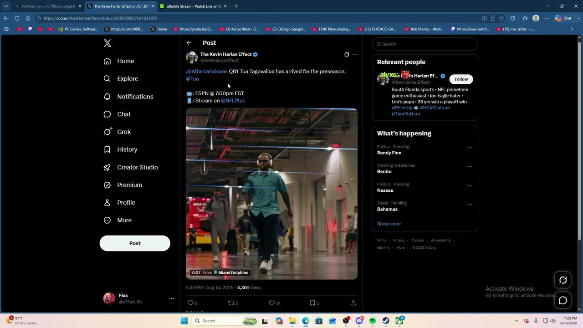Click the #TimeToHunt hashtag

[x=406, y=114]
